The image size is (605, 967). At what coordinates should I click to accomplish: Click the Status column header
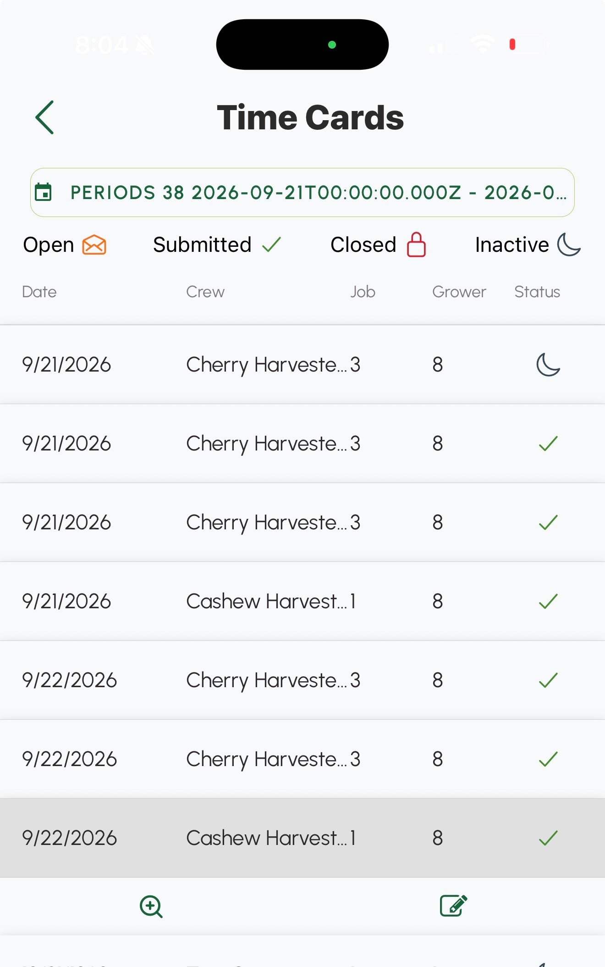tap(537, 292)
